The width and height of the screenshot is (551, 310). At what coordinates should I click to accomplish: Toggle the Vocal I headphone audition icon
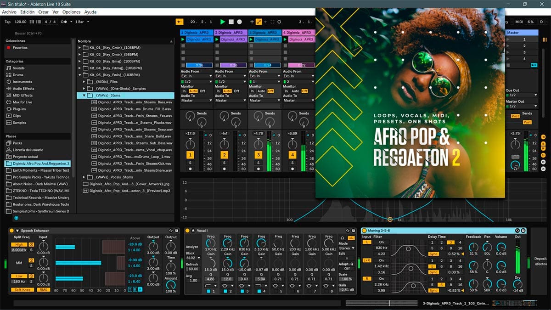tap(342, 238)
